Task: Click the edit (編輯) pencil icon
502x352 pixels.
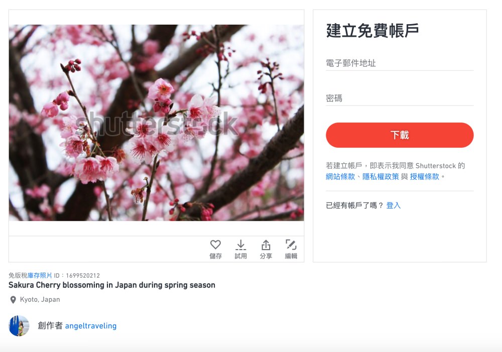Action: (291, 245)
